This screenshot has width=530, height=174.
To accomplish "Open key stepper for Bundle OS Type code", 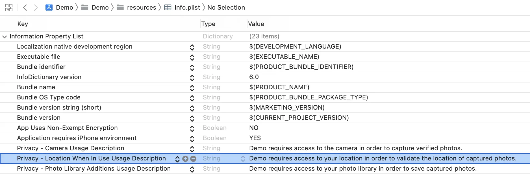I will [192, 98].
